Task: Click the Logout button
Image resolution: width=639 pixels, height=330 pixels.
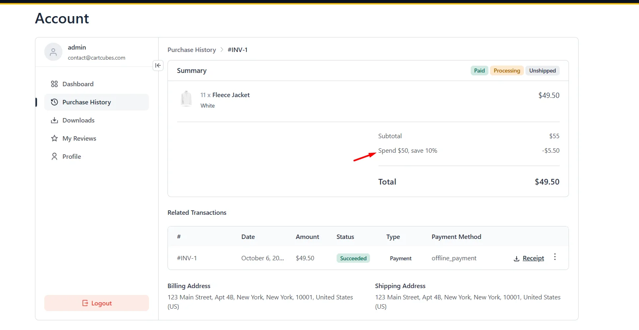Action: point(97,303)
